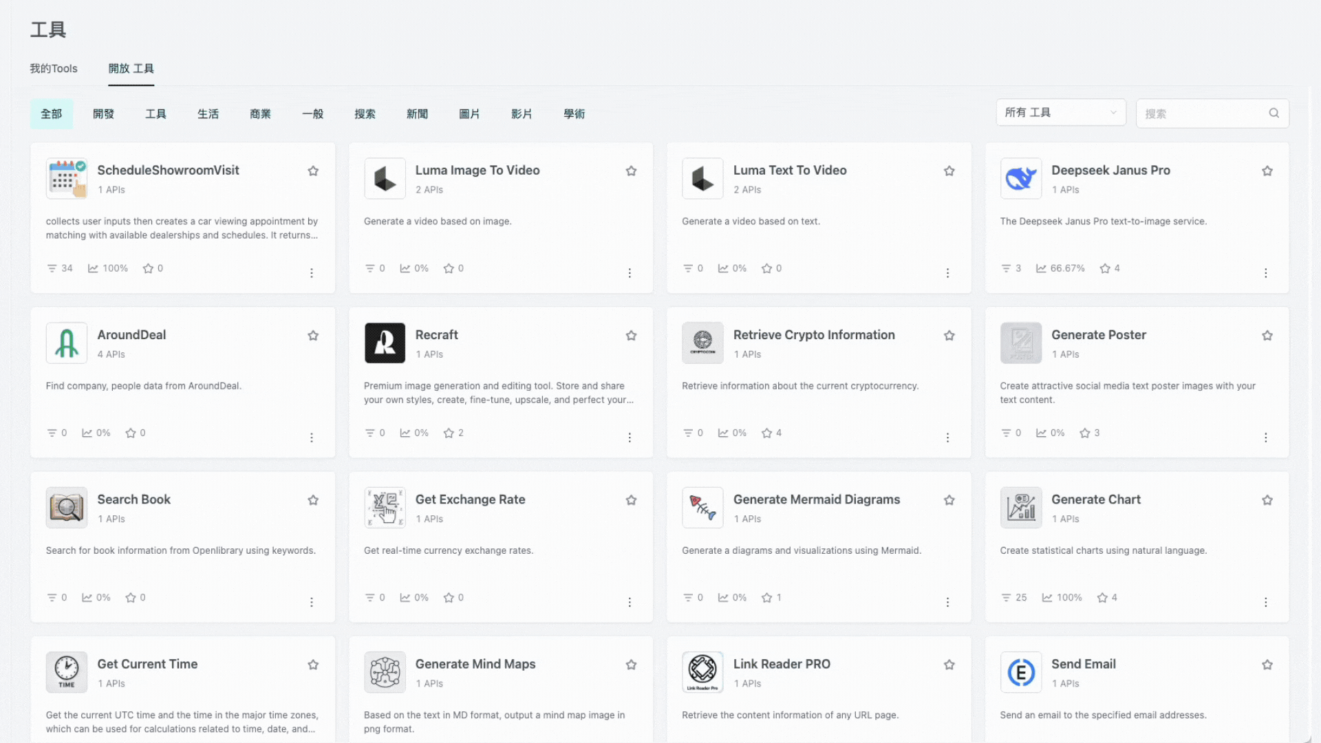Click the Generate Poster icon
The width and height of the screenshot is (1321, 743).
click(x=1021, y=343)
